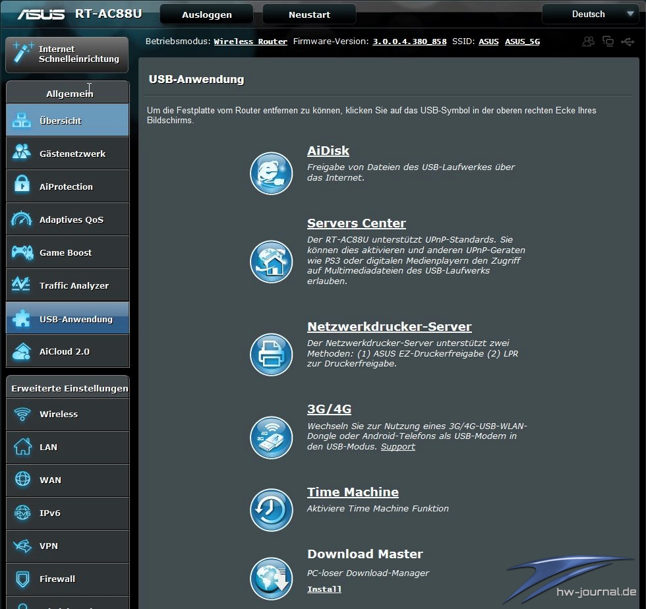Viewport: 646px width, 609px height.
Task: Click the Neustart button
Action: 309,14
